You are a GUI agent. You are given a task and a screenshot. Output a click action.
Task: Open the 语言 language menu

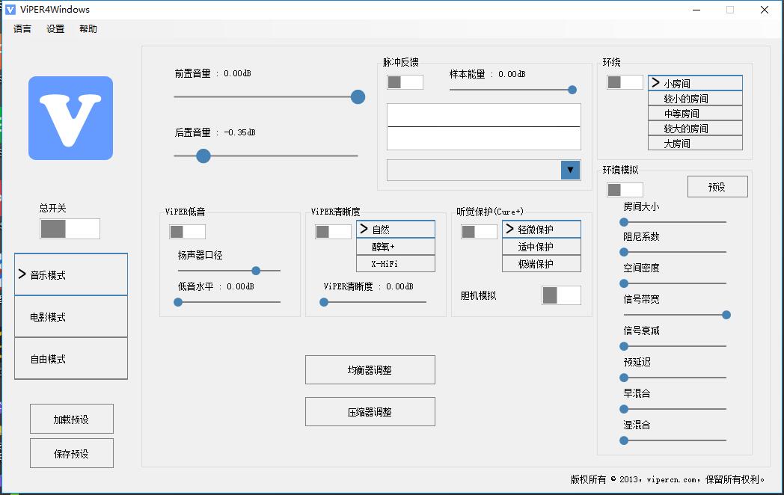[x=22, y=29]
